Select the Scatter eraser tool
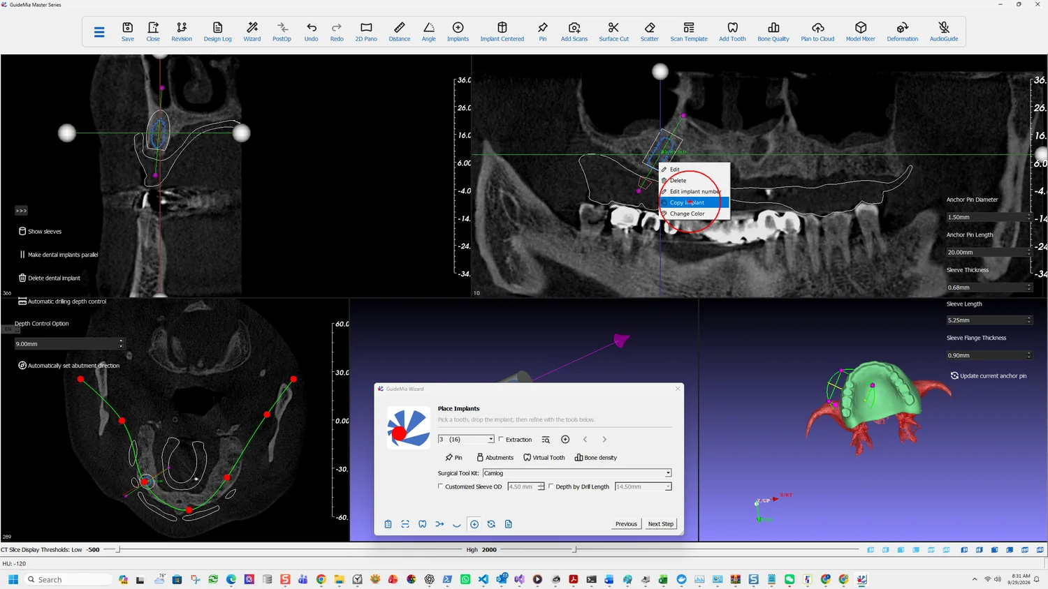This screenshot has width=1048, height=589. (650, 31)
